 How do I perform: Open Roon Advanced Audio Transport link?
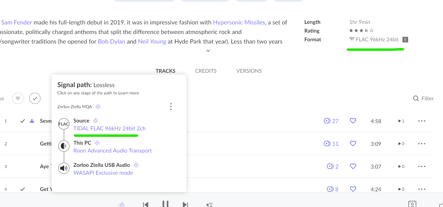(113, 151)
